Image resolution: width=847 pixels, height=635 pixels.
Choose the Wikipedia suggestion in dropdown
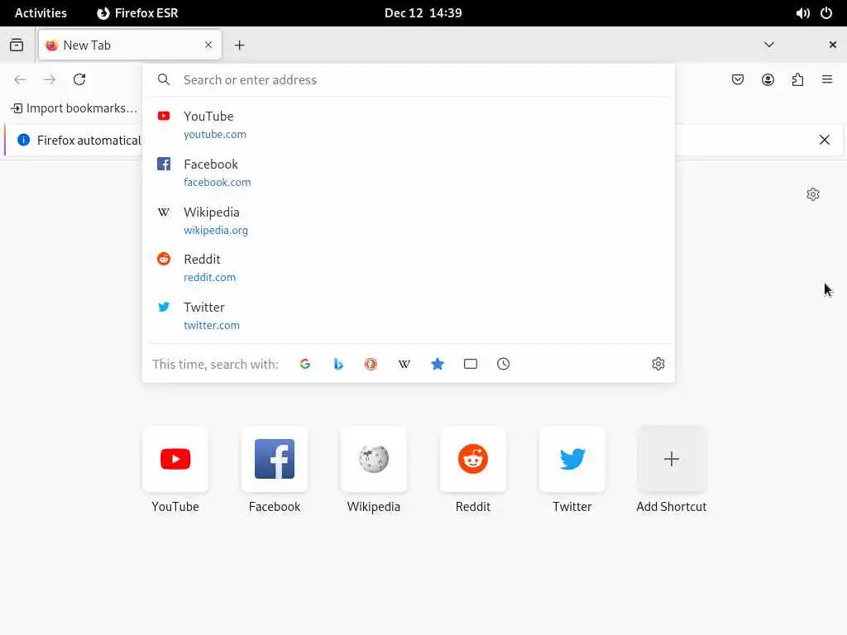pos(408,220)
